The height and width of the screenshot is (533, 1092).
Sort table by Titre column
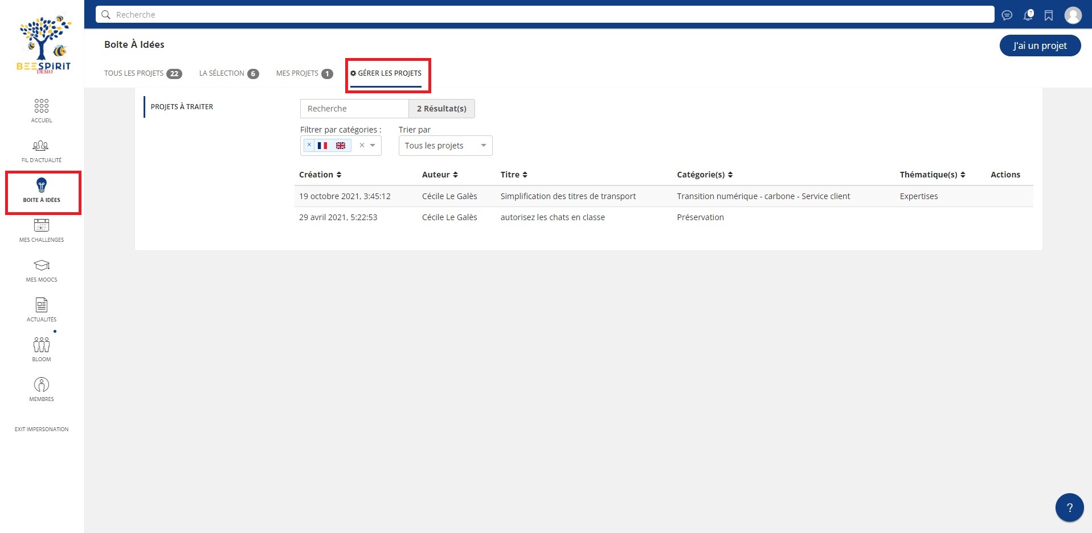(x=514, y=175)
